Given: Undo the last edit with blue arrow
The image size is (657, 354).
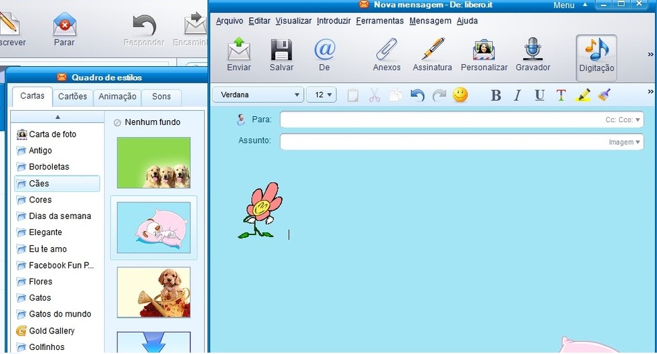Looking at the screenshot, I should tap(417, 95).
